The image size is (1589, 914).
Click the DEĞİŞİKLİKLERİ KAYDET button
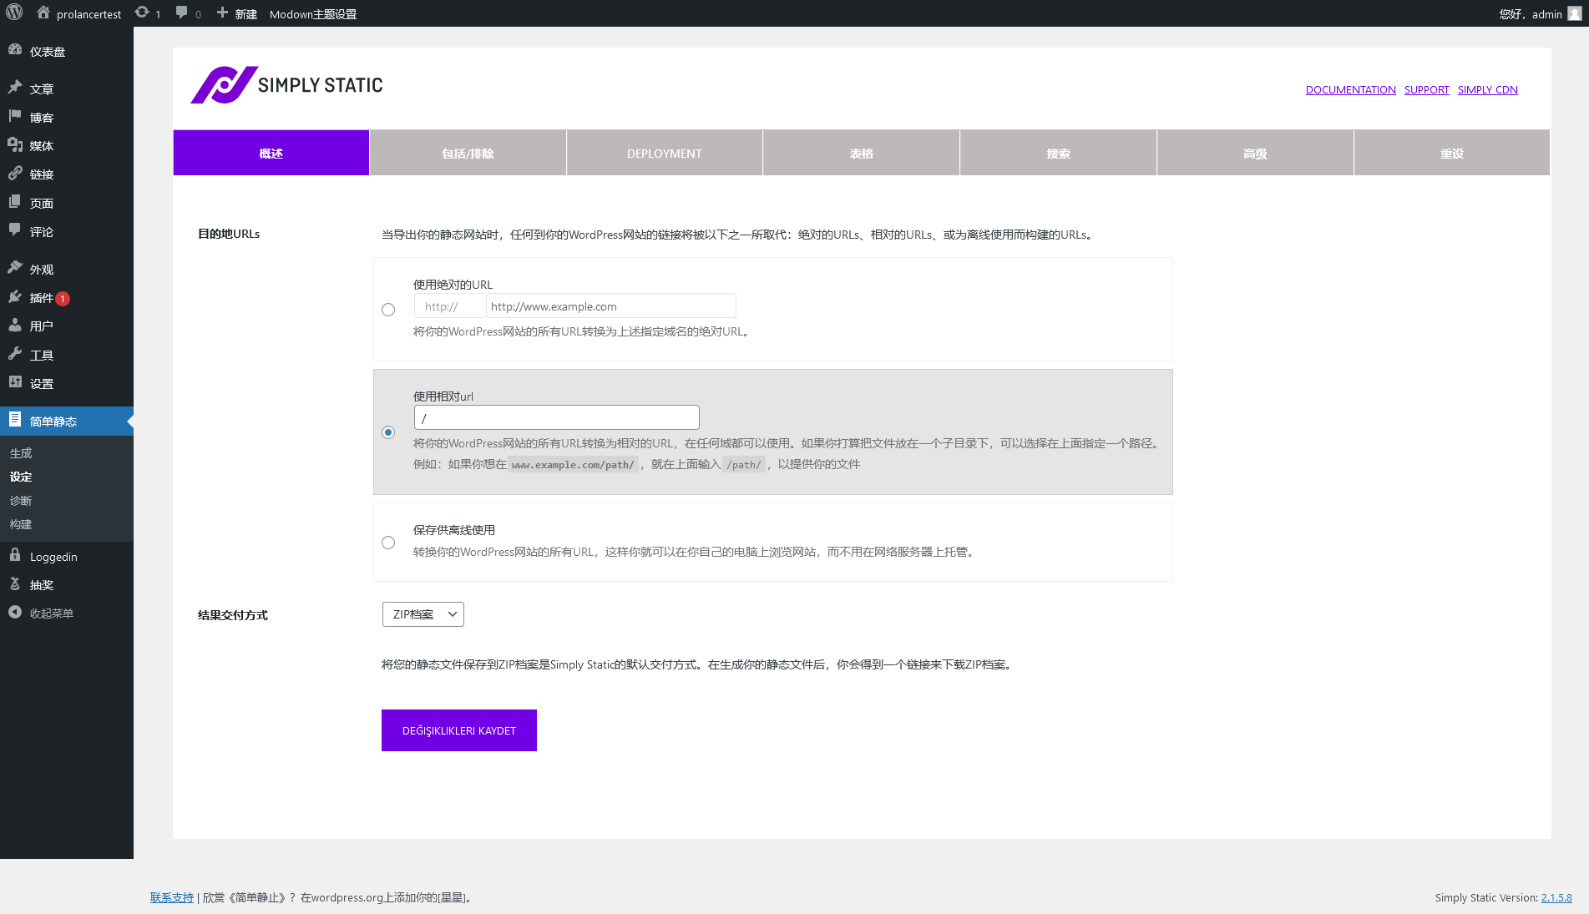[x=458, y=730]
